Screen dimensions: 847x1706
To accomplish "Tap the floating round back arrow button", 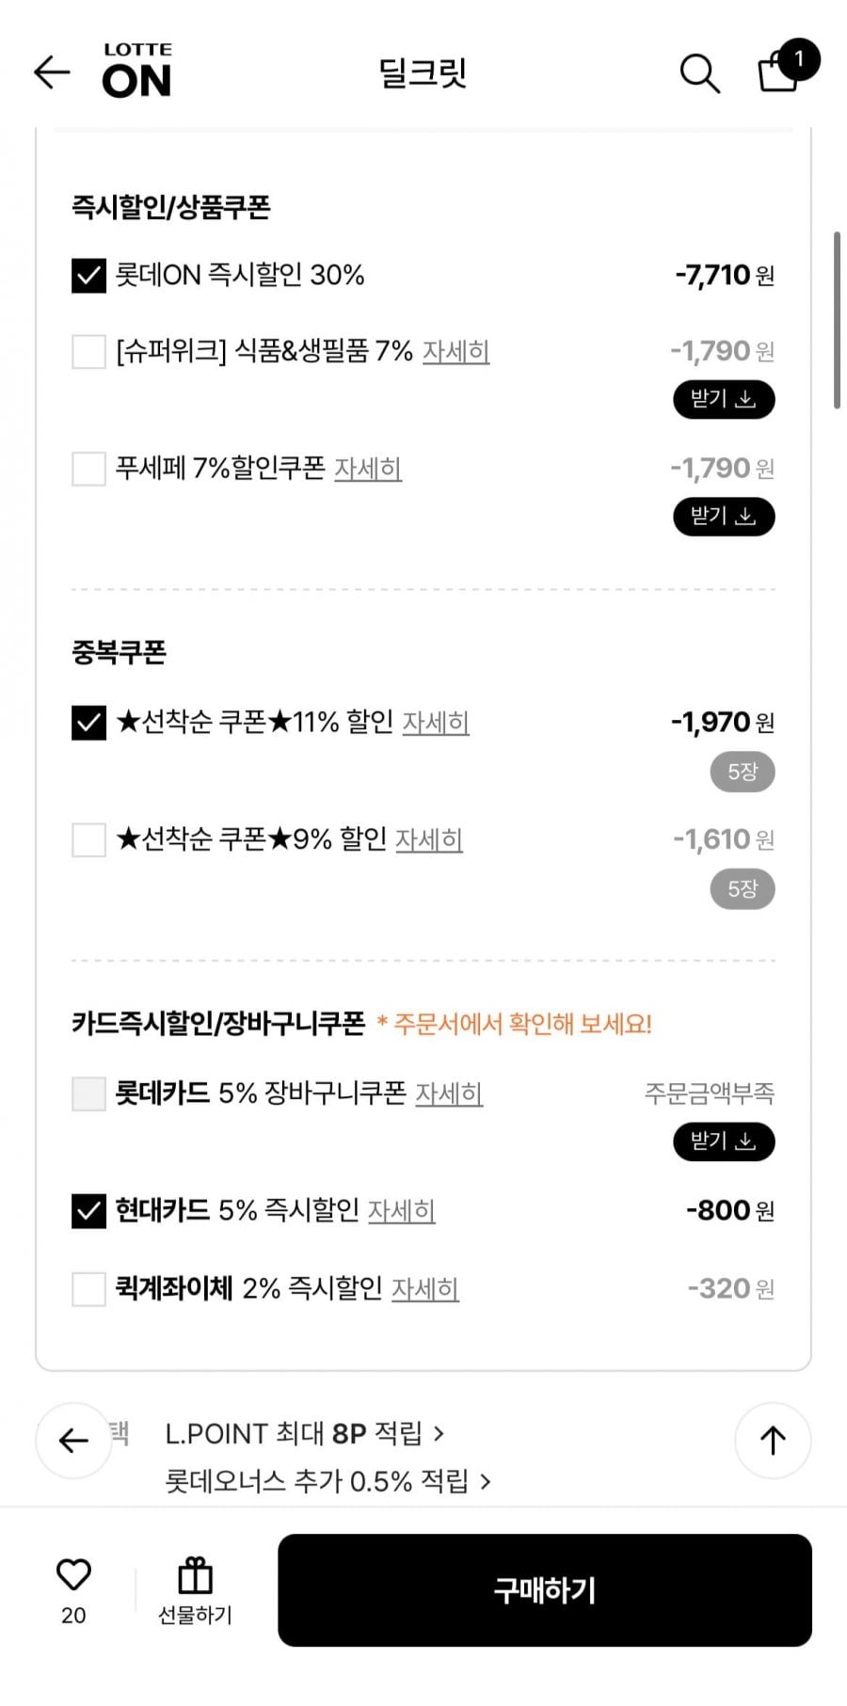I will (x=73, y=1440).
